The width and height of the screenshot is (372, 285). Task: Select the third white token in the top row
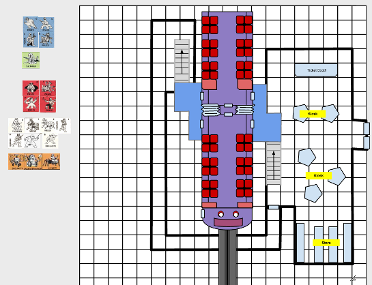(48, 125)
